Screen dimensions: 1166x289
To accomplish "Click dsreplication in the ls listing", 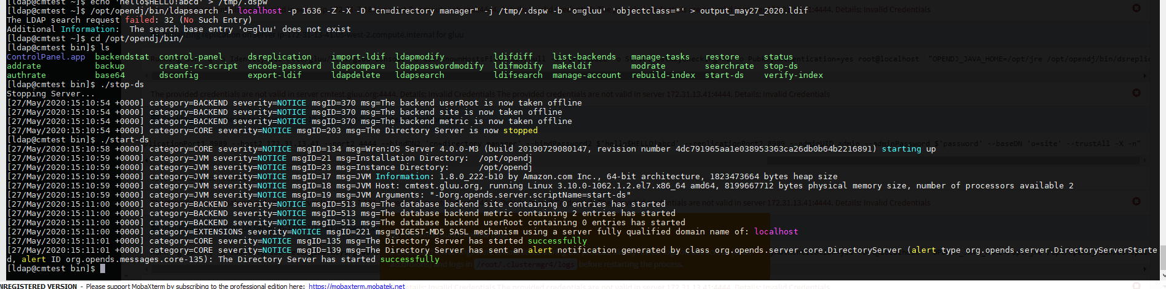I will (280, 56).
